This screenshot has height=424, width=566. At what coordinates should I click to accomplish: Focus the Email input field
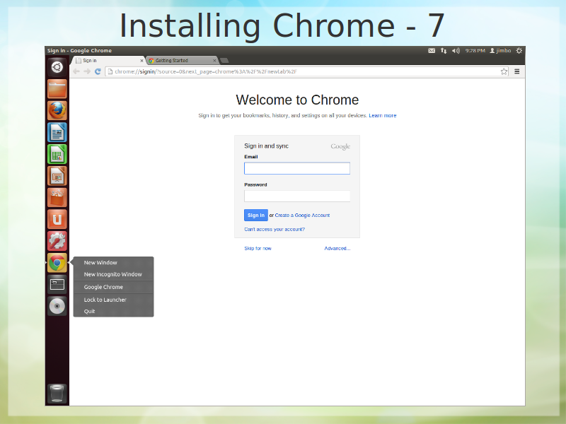[x=297, y=168]
